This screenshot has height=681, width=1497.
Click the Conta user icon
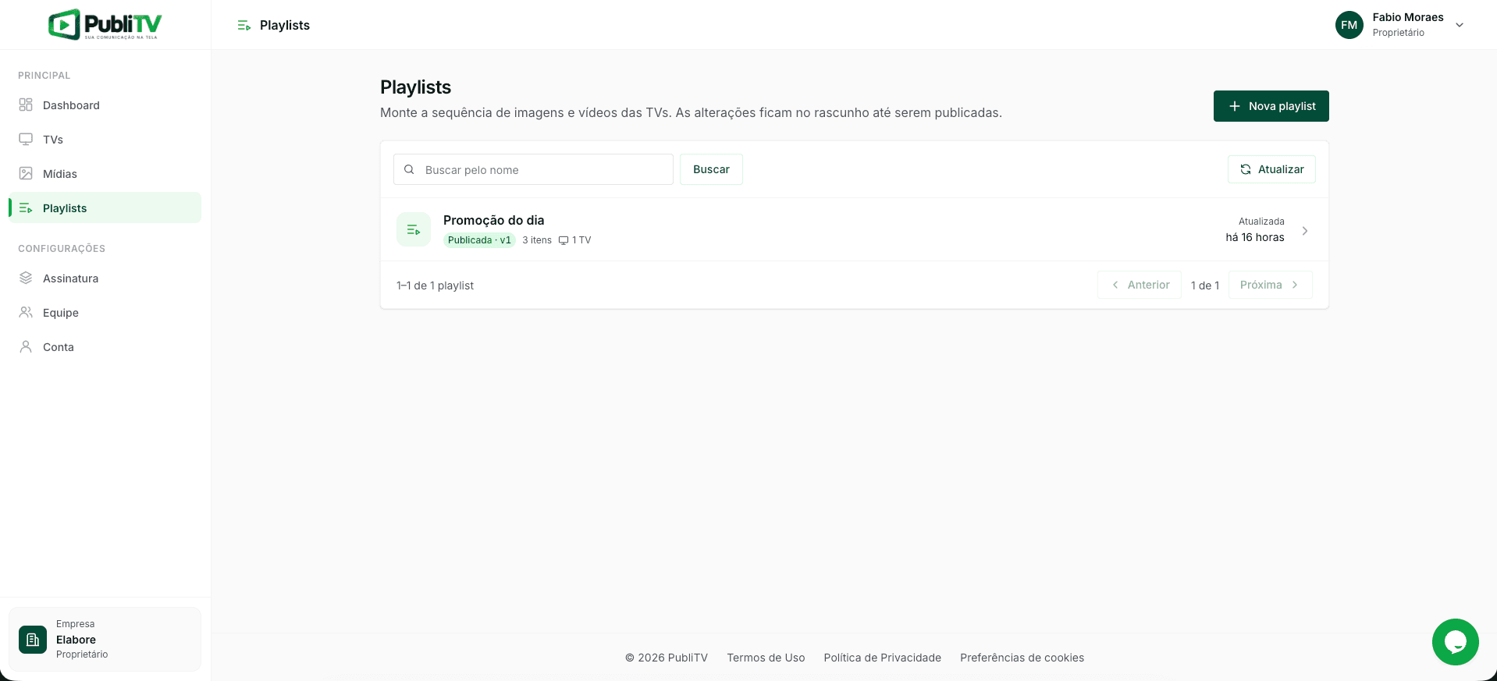point(26,346)
